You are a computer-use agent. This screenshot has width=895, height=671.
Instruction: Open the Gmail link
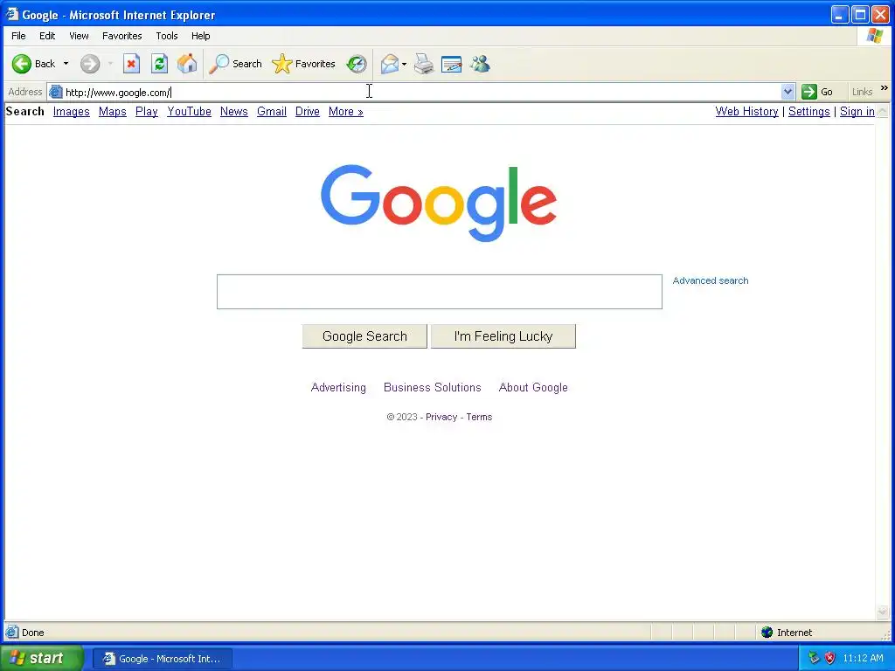tap(272, 111)
